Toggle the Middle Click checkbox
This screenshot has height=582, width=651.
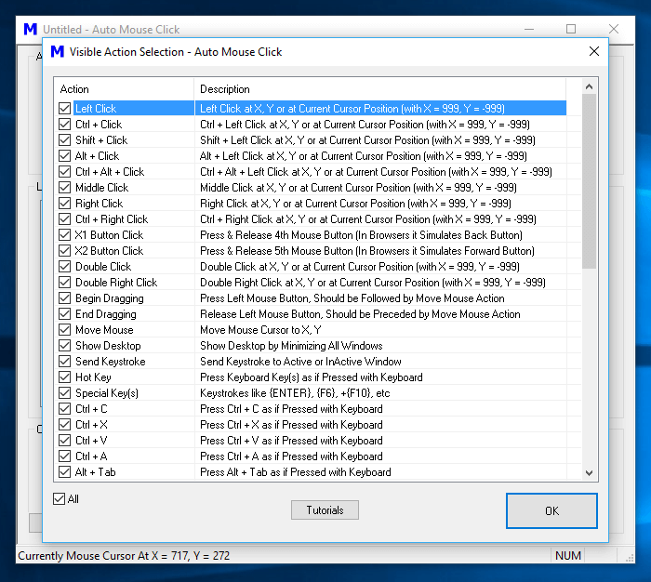coord(64,187)
